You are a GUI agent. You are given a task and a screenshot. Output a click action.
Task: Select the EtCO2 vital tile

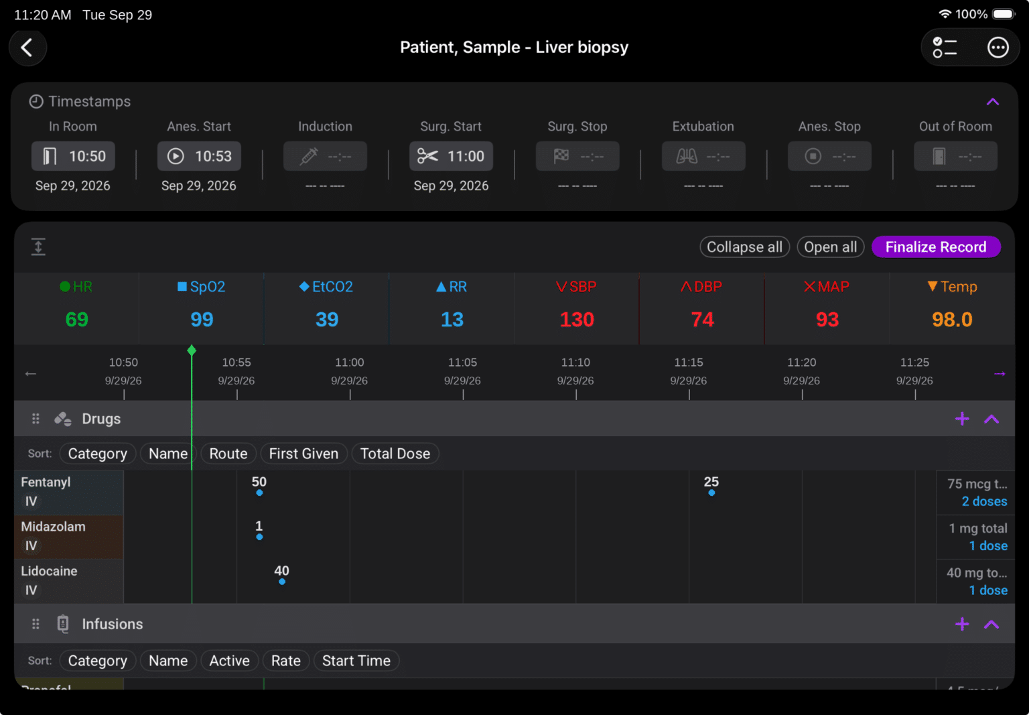click(x=326, y=308)
